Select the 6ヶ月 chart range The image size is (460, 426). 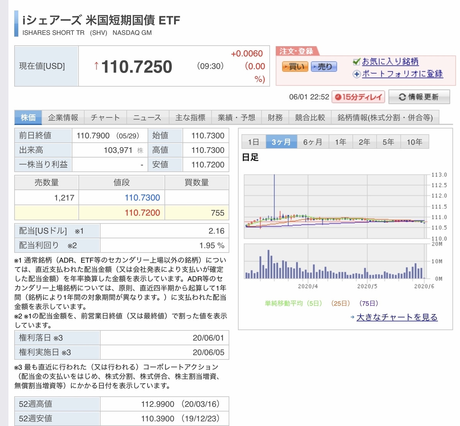tap(313, 142)
